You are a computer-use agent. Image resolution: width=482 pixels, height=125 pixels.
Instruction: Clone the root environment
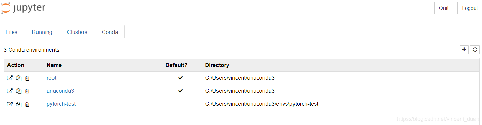click(x=19, y=78)
